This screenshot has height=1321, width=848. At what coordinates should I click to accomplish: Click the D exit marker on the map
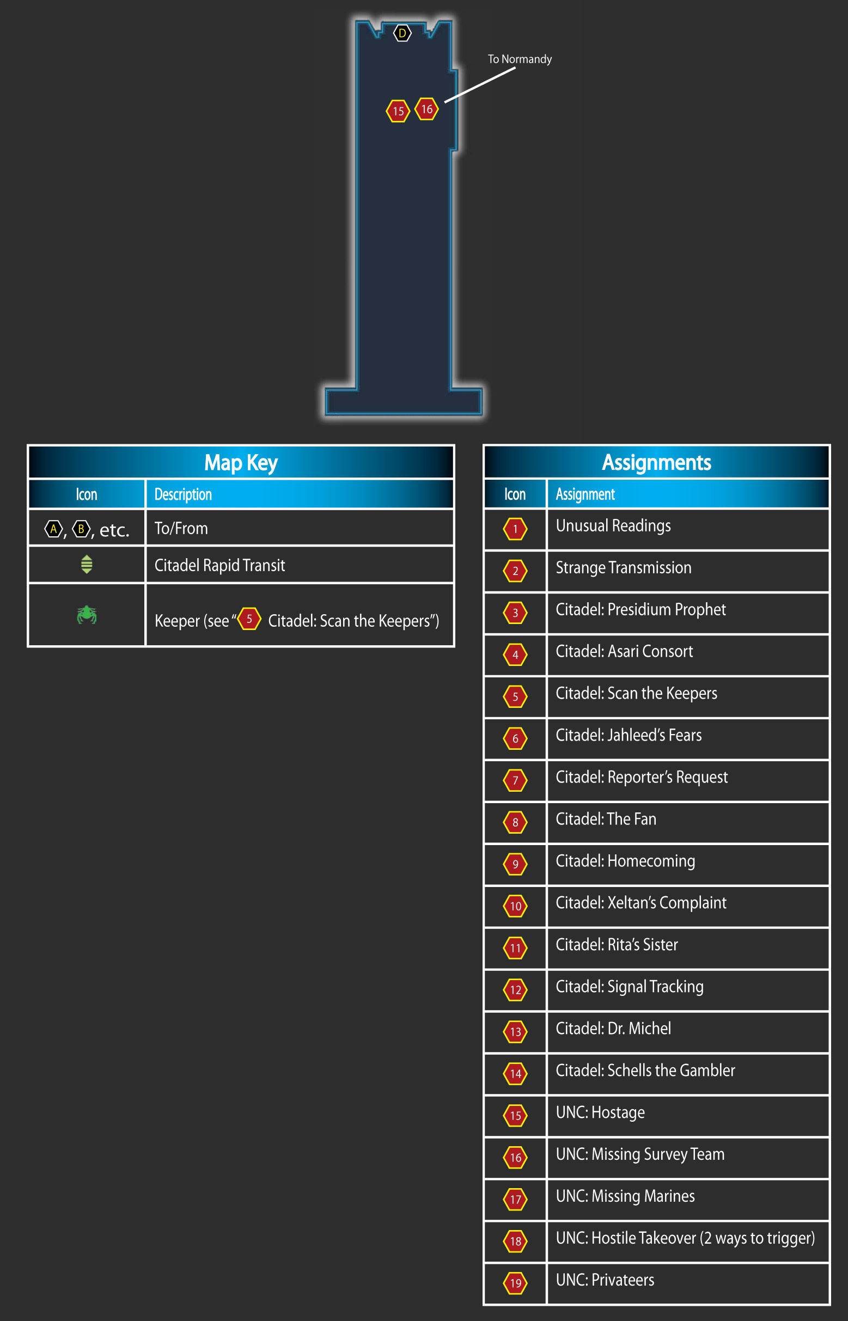point(402,33)
